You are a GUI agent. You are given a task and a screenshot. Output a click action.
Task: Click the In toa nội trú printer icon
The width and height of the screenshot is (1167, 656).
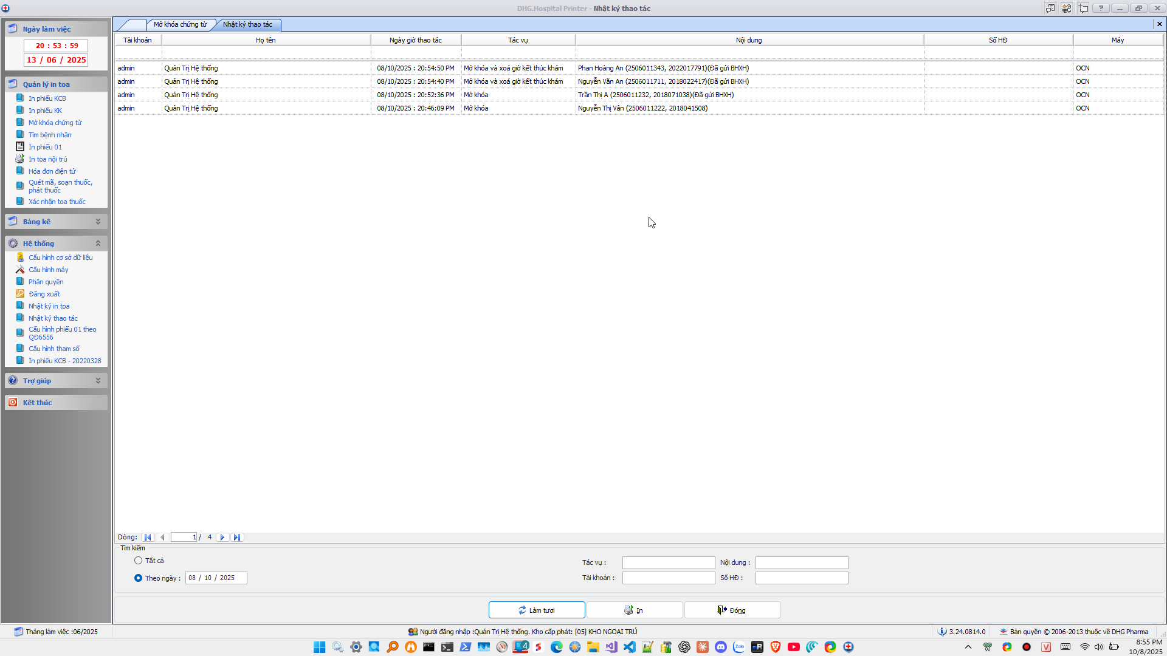[19, 159]
